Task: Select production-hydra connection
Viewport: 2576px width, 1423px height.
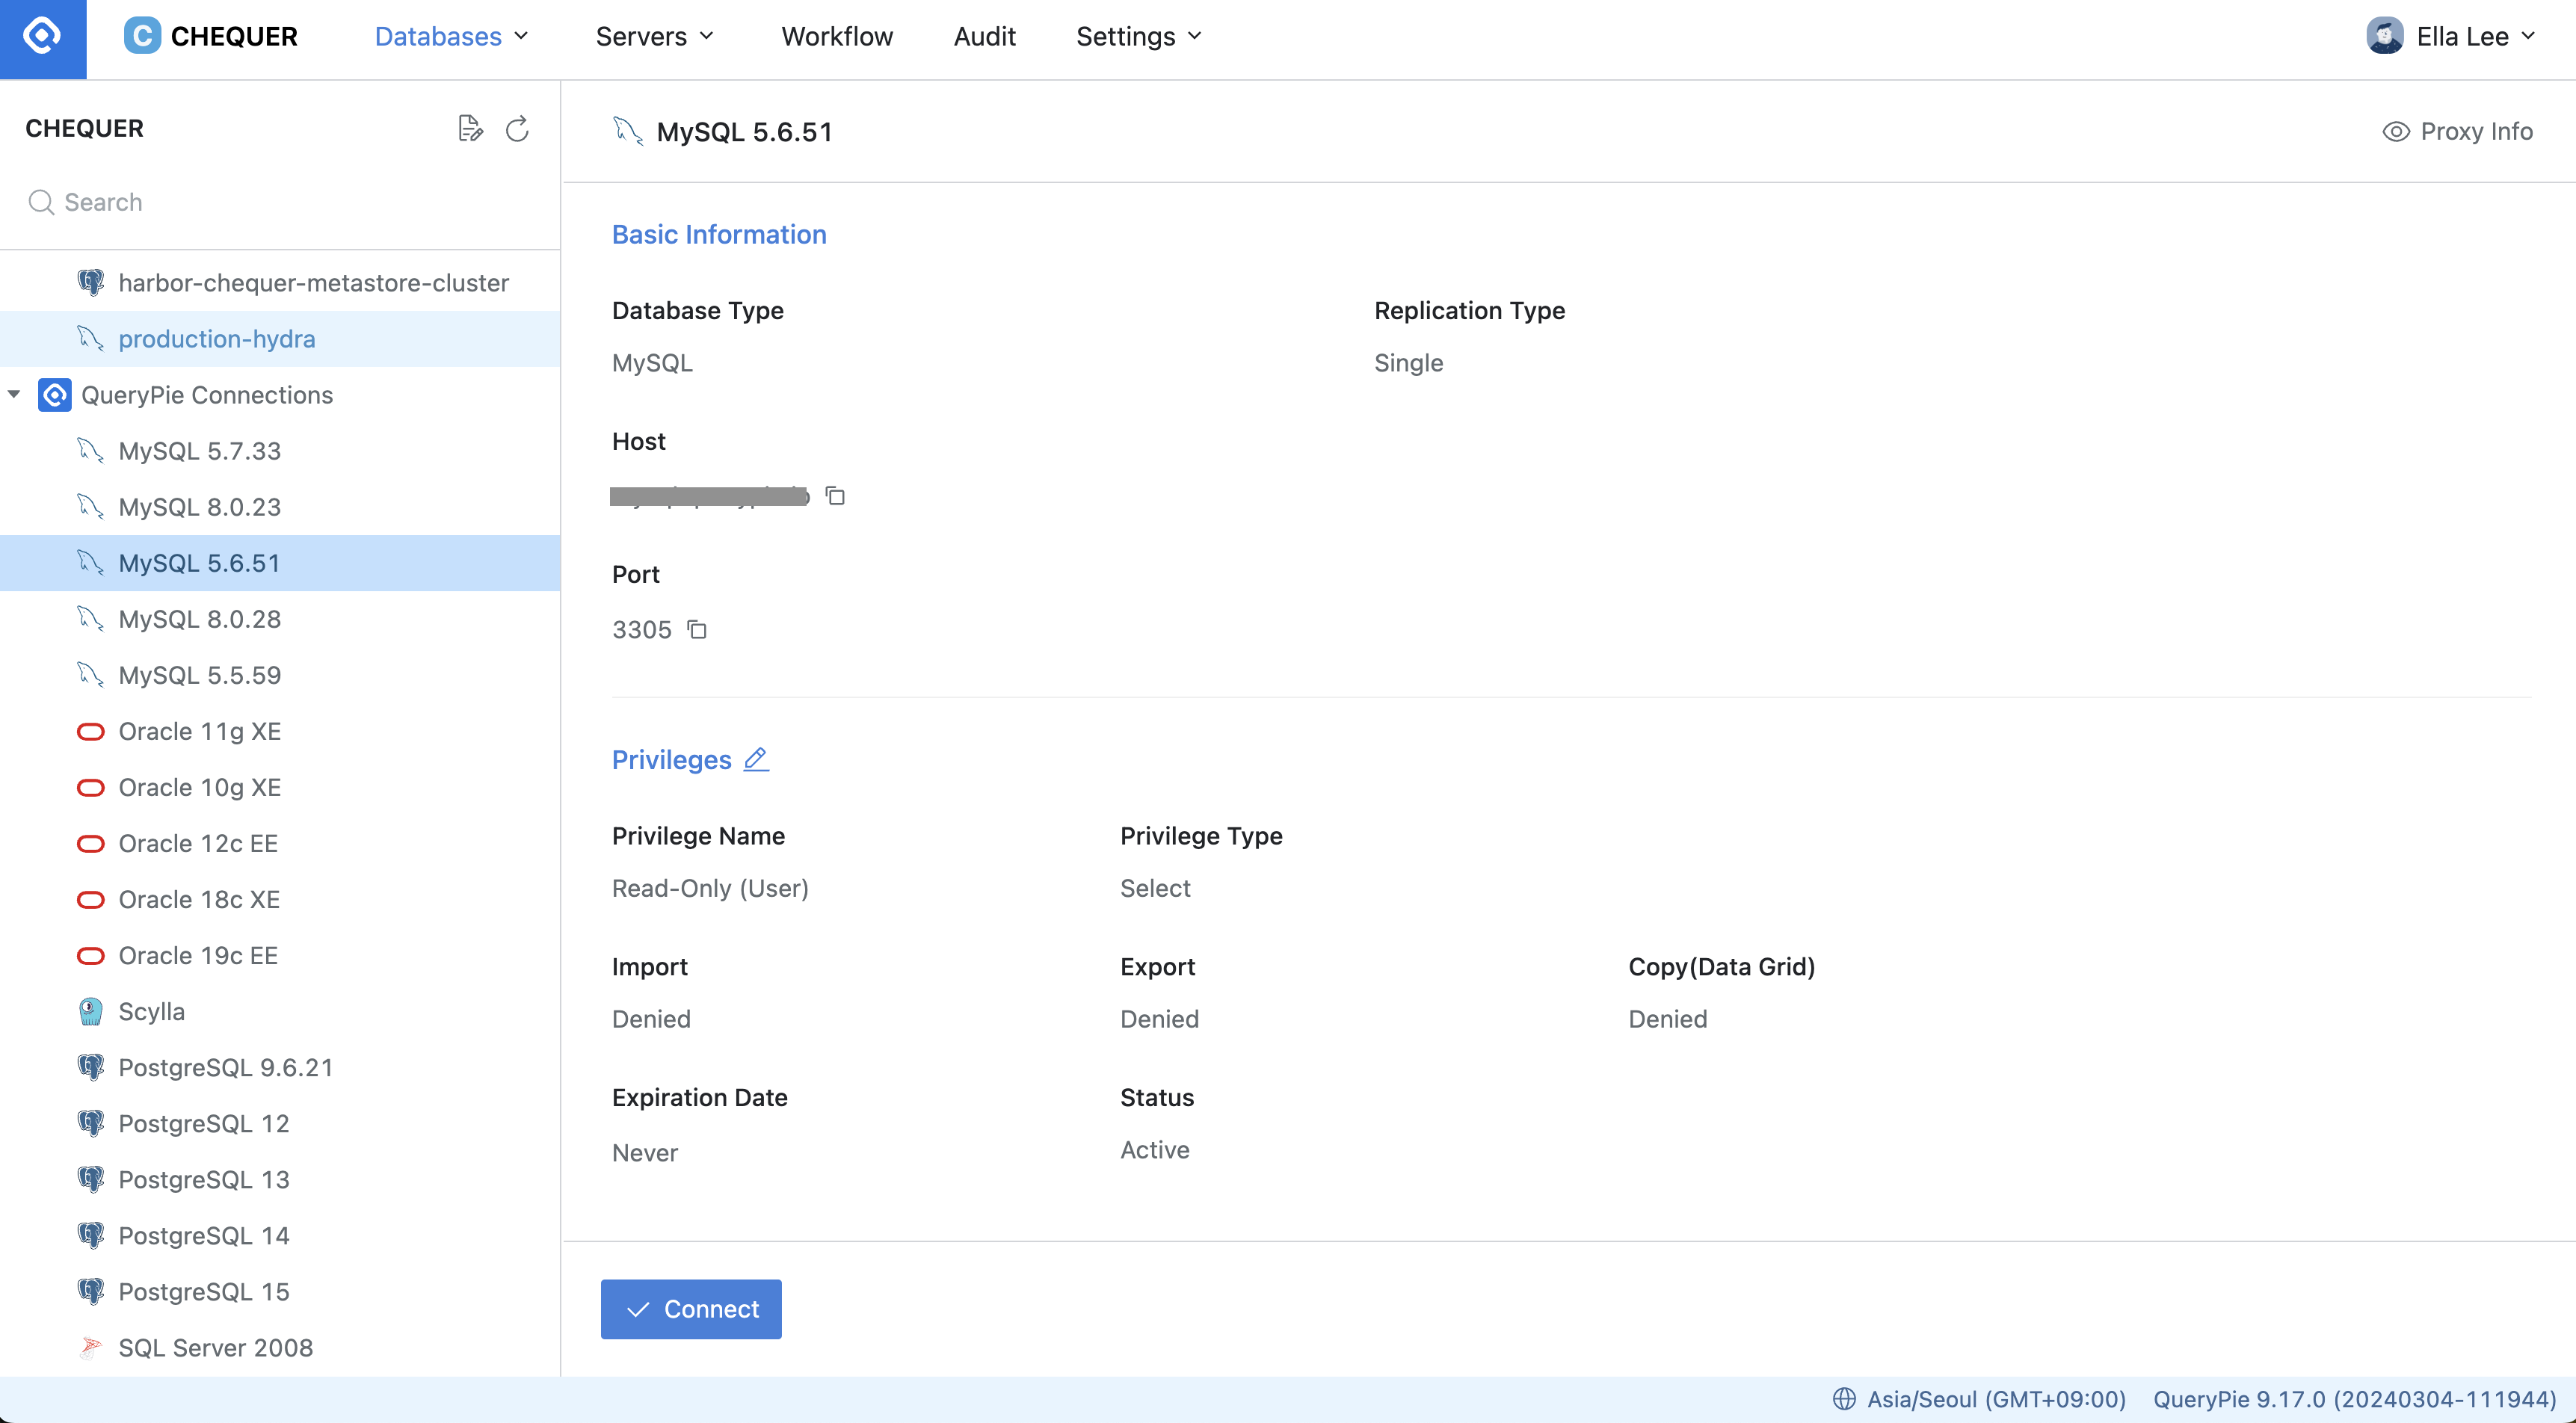Action: (280, 339)
